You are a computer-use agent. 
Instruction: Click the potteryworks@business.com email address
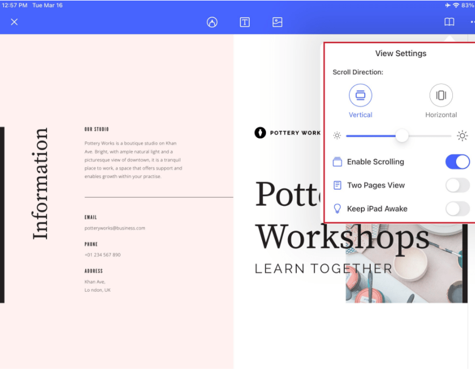115,228
